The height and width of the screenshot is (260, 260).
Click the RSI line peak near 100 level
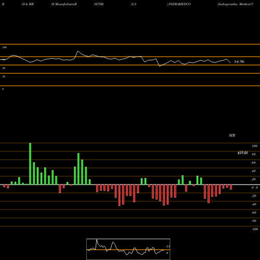coord(78,51)
